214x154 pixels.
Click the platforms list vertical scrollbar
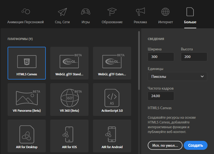[x=139, y=60]
